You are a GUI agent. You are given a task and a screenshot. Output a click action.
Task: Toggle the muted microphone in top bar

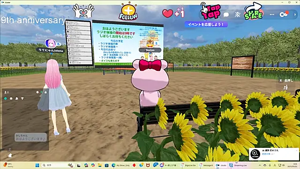click(237, 15)
